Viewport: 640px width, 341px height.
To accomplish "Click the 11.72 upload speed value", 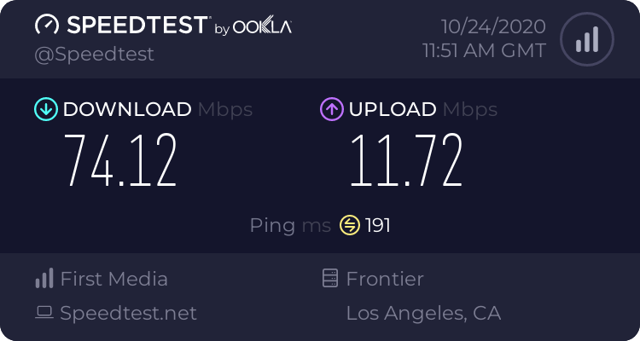I will click(x=406, y=160).
